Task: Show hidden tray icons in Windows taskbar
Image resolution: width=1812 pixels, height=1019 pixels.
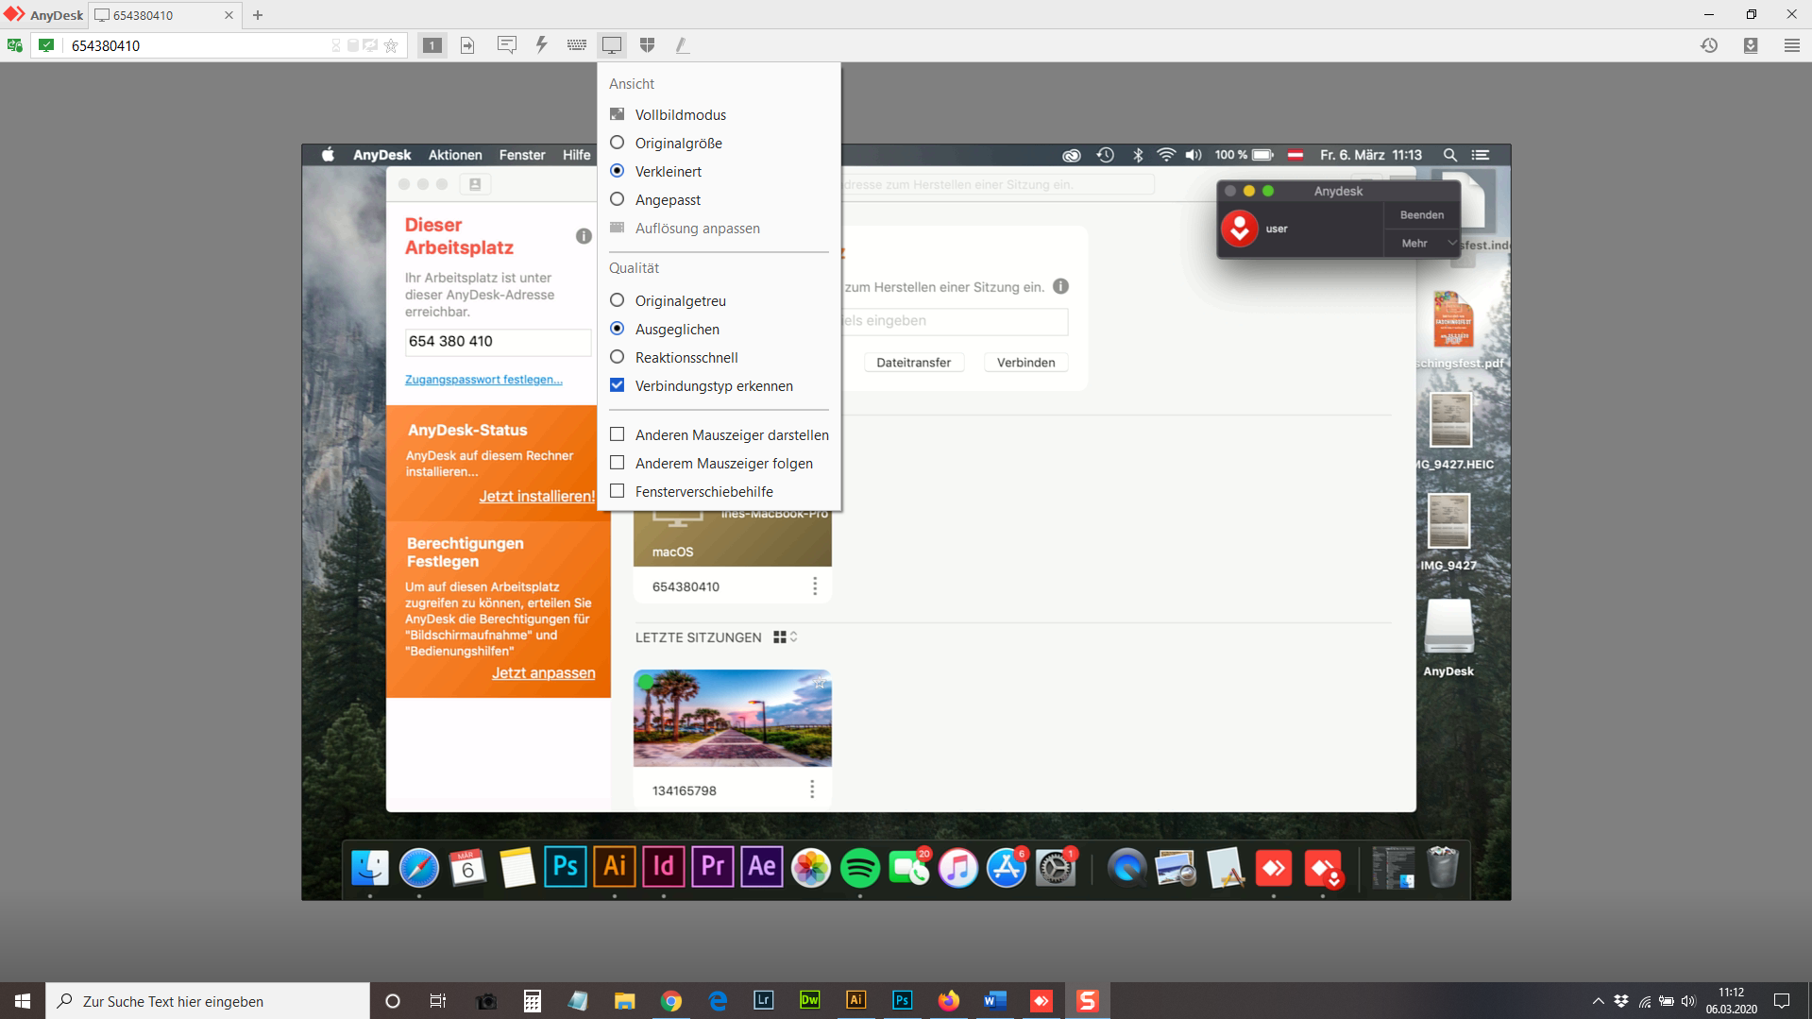Action: coord(1598,1001)
